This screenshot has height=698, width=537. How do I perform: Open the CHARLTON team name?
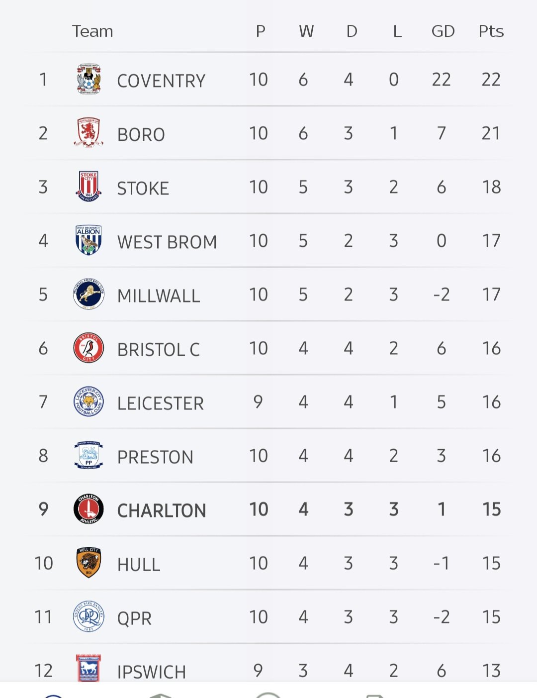point(161,510)
